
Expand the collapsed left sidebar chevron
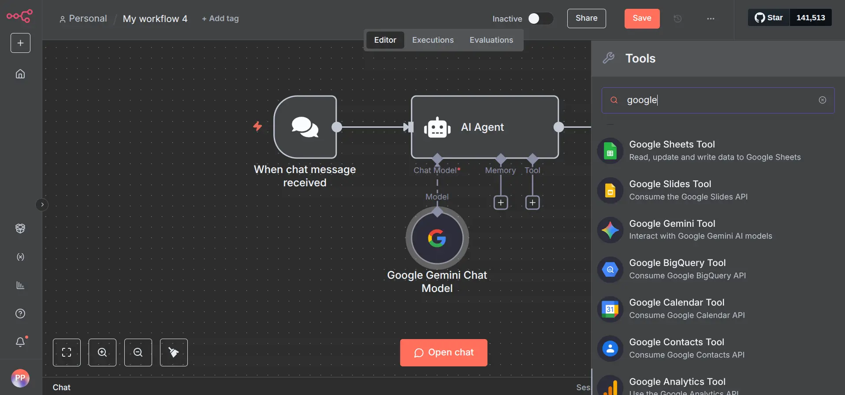tap(42, 205)
